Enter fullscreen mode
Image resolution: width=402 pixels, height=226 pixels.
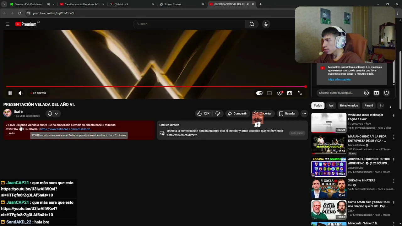coord(300,93)
